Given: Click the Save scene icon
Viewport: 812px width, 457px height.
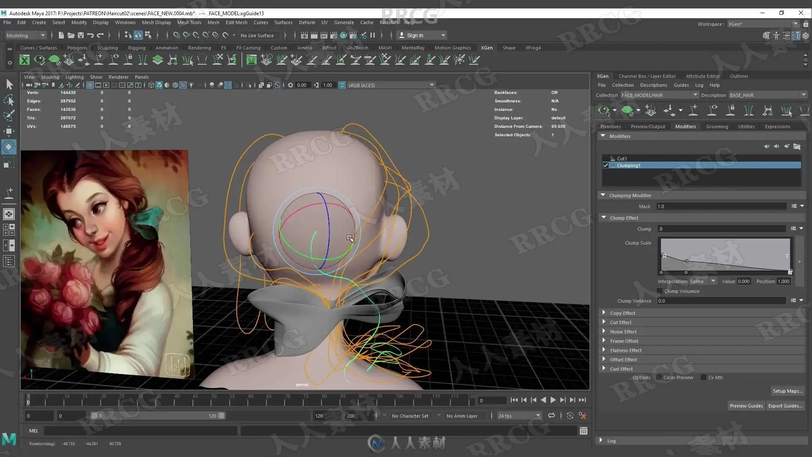Looking at the screenshot, I should pos(80,36).
